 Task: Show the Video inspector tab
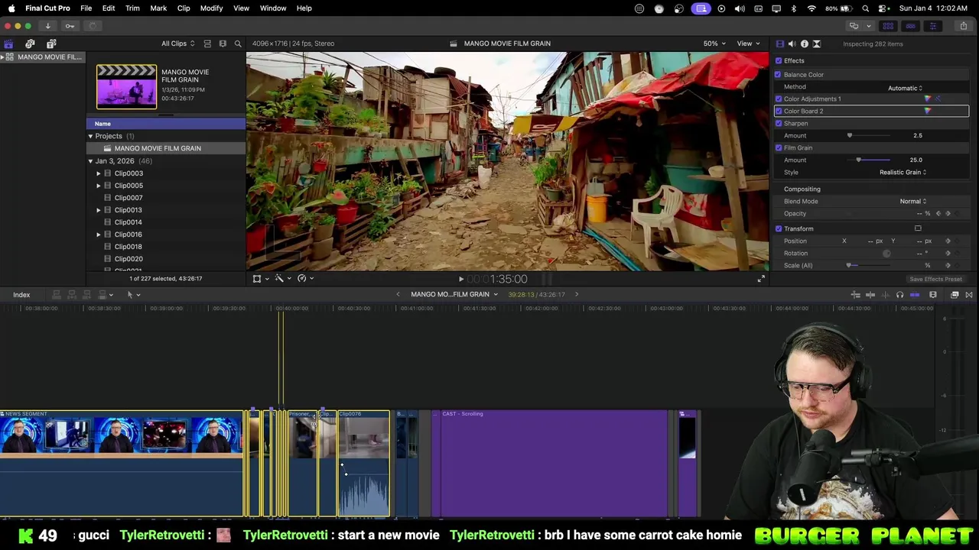click(x=779, y=44)
